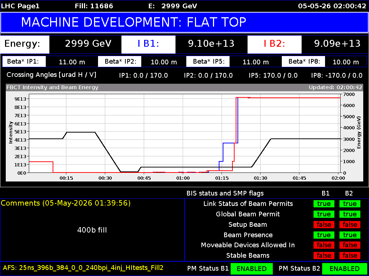Click the vertical 'Energy (GeV)' axis title
The image size is (369, 276).
pyautogui.click(x=359, y=133)
